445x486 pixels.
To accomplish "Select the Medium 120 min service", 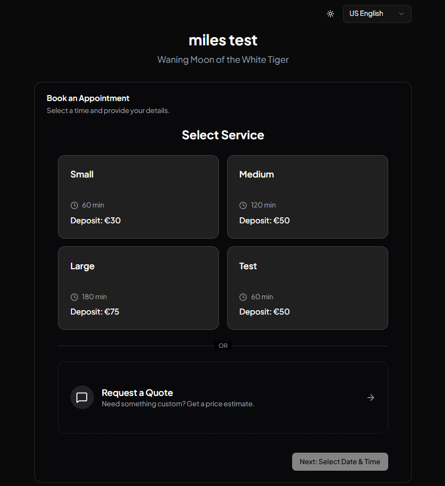I will click(x=307, y=197).
